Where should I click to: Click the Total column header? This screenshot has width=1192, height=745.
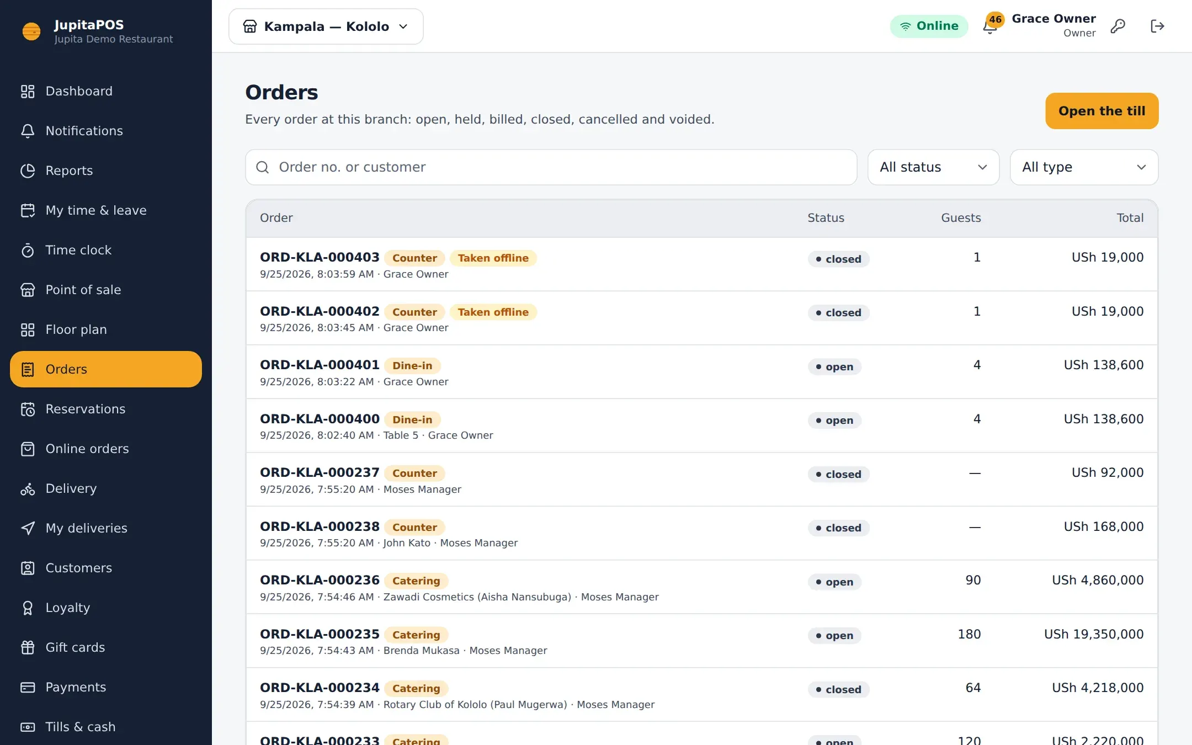click(x=1130, y=218)
